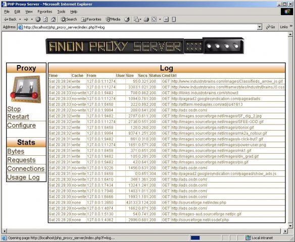
Task: Click the Back arrow toolbar button
Action: coord(10,19)
